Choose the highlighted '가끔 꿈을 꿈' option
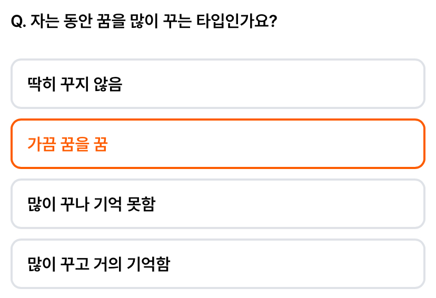Viewport: 436px width, 298px height. pos(218,144)
